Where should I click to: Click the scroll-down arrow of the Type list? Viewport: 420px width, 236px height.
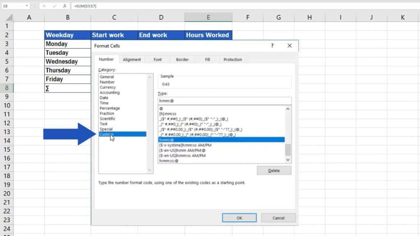[x=288, y=160]
